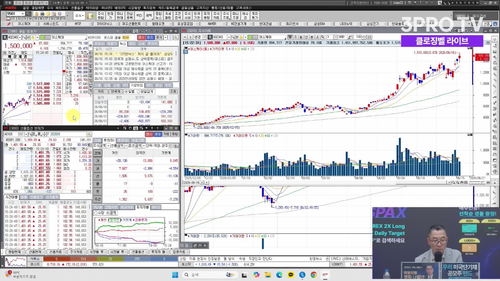This screenshot has height=281, width=500.
Task: Open the 투자정보 menu
Action: pyautogui.click(x=149, y=8)
